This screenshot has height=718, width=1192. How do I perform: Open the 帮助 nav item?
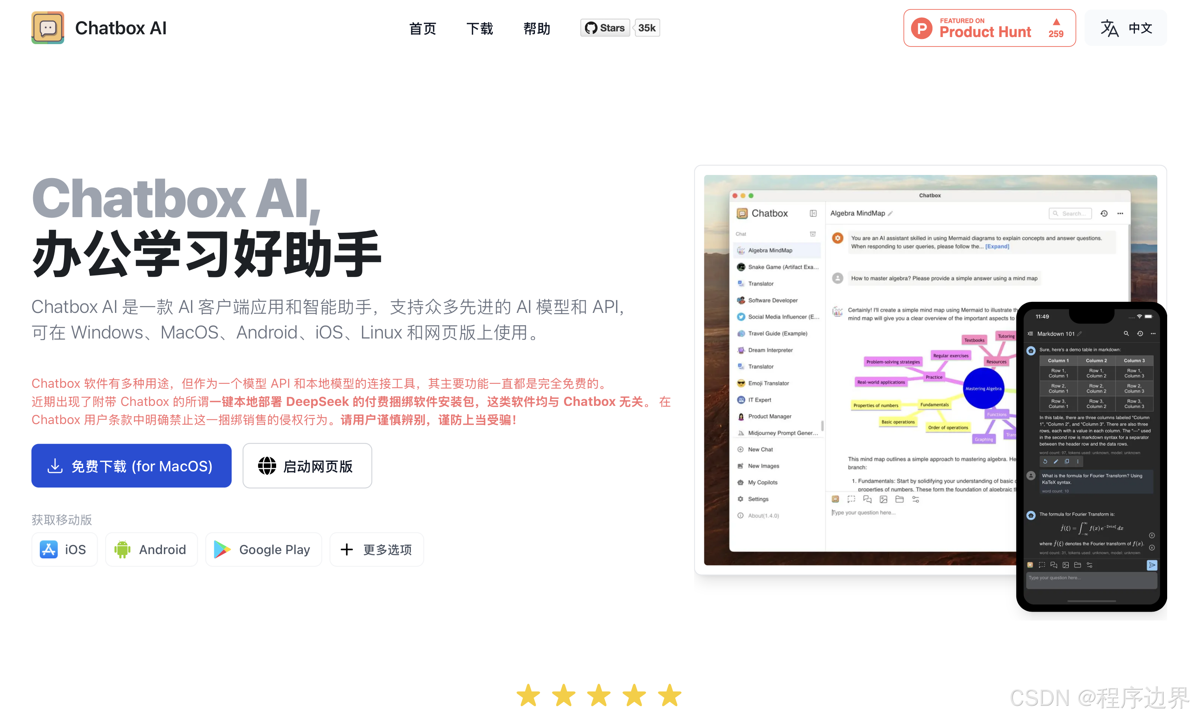(x=536, y=28)
